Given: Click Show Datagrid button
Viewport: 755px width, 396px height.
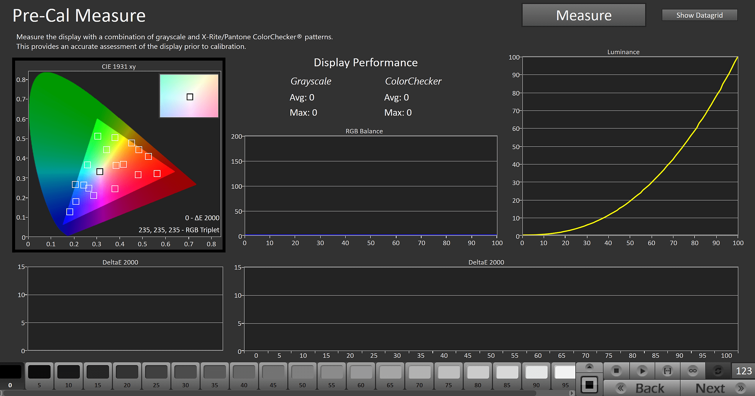Looking at the screenshot, I should [x=699, y=15].
